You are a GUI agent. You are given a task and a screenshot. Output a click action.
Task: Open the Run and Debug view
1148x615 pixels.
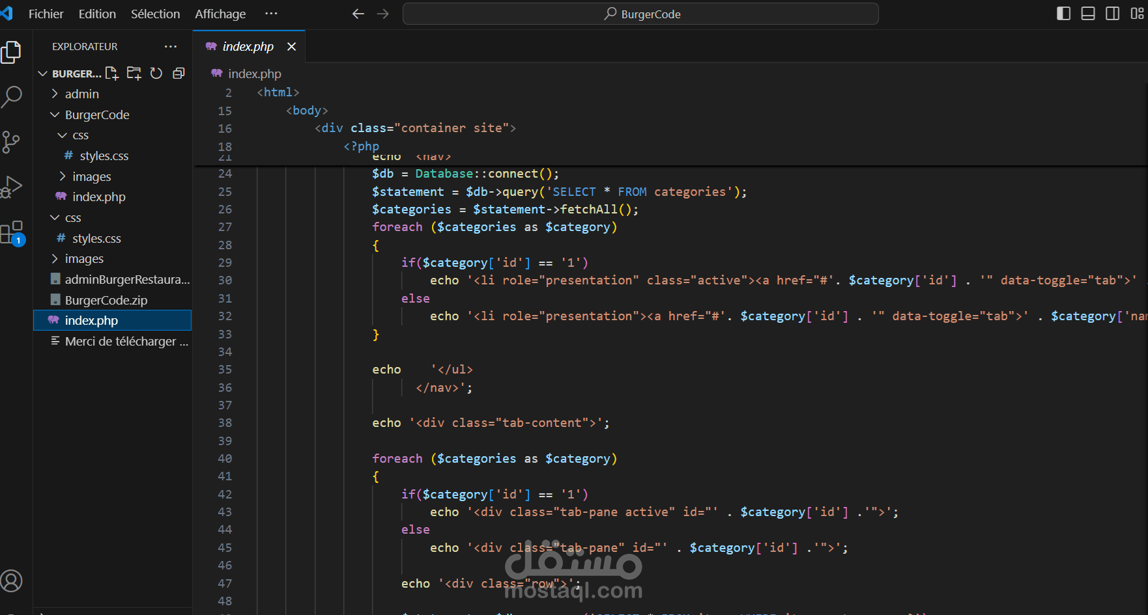(x=11, y=187)
